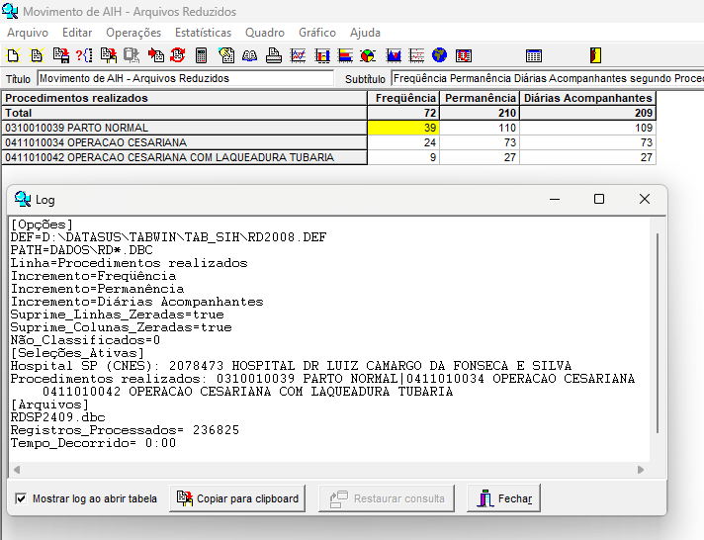Screen dimensions: 704x540
Task: Click the Diárias Acompanhantes cell value 109
Action: tap(587, 128)
